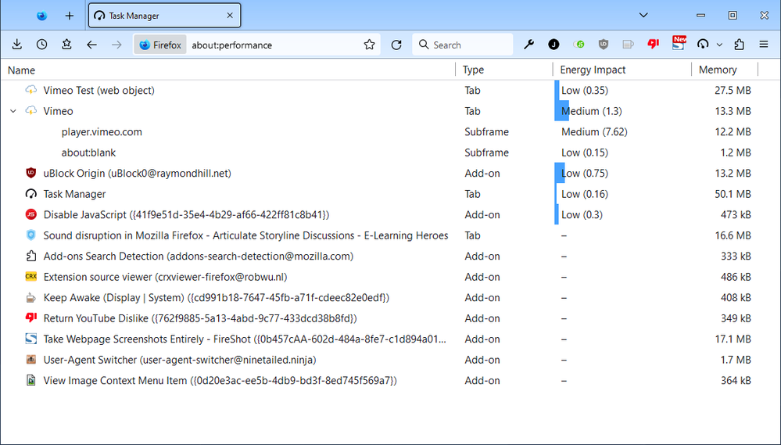The height and width of the screenshot is (445, 781).
Task: Go forward with the right arrow
Action: click(116, 45)
